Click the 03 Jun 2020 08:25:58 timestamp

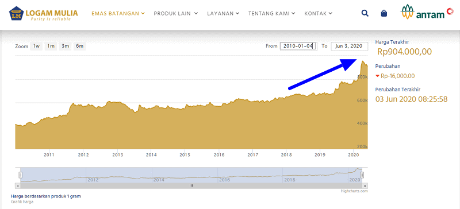411,99
